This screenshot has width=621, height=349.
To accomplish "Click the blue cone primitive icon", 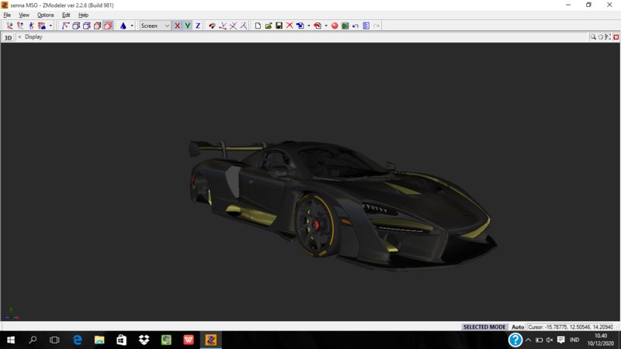I will tap(123, 26).
